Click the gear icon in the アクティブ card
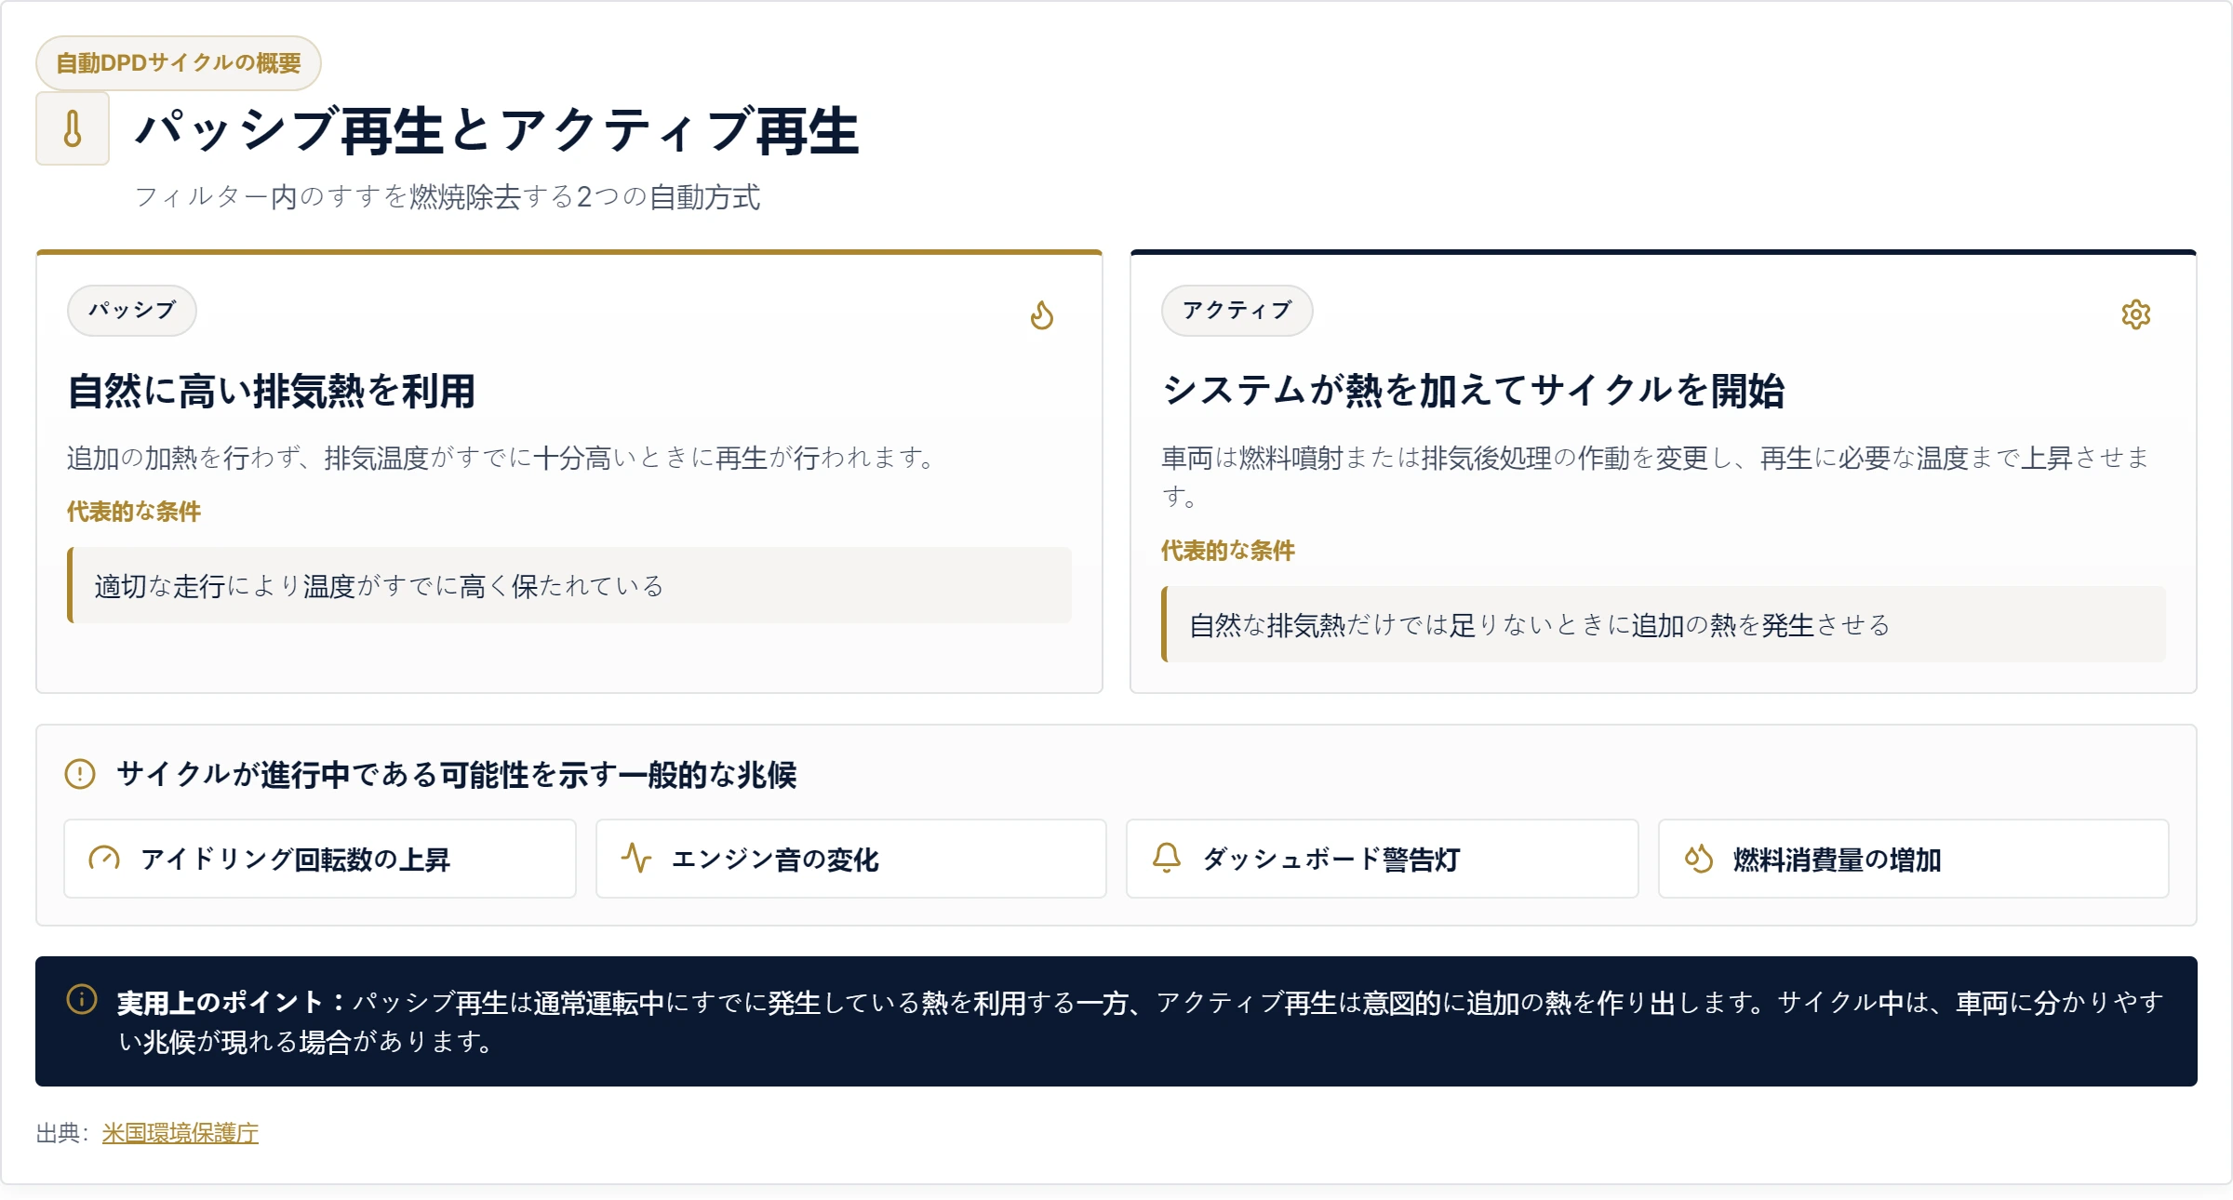The image size is (2233, 1200). point(2136,314)
